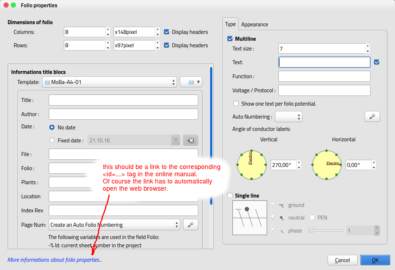This screenshot has height=270, width=395.
Task: Click the vertical angle dial
Action: click(252, 165)
